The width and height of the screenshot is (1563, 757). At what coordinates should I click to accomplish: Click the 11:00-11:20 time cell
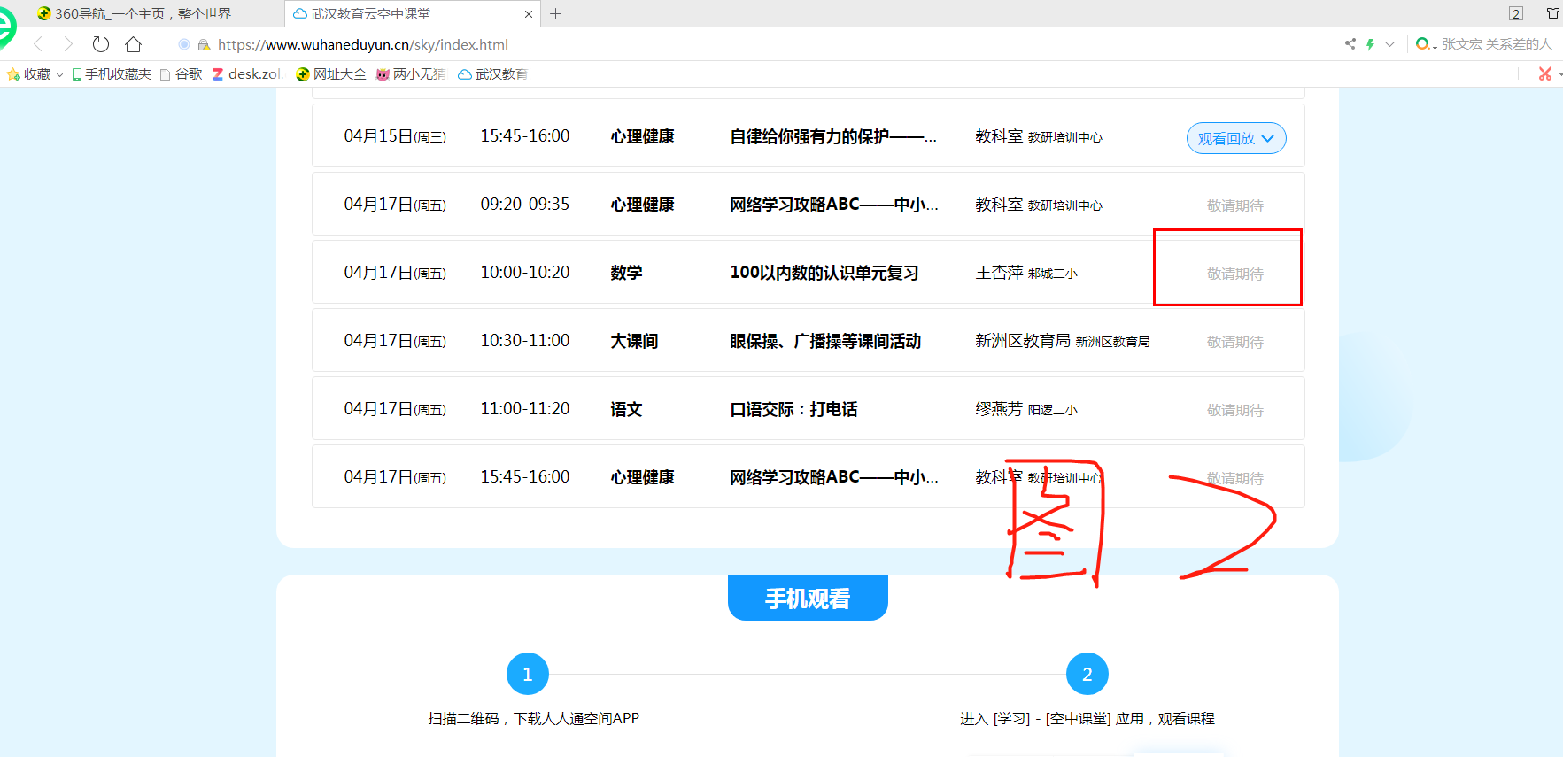click(525, 409)
